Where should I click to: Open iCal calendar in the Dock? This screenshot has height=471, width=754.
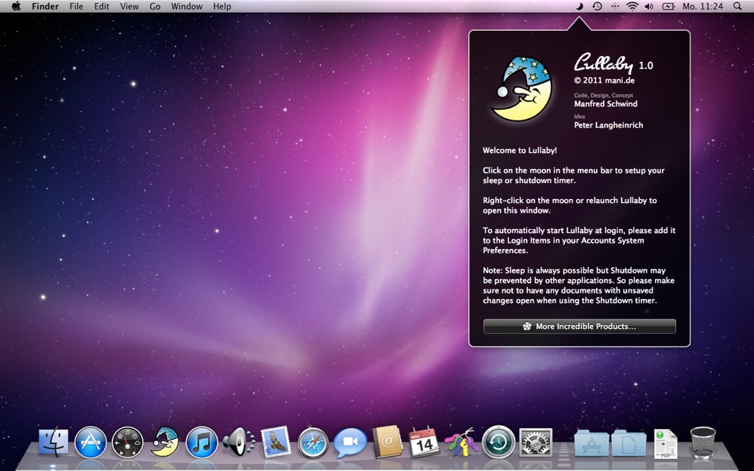coord(424,442)
